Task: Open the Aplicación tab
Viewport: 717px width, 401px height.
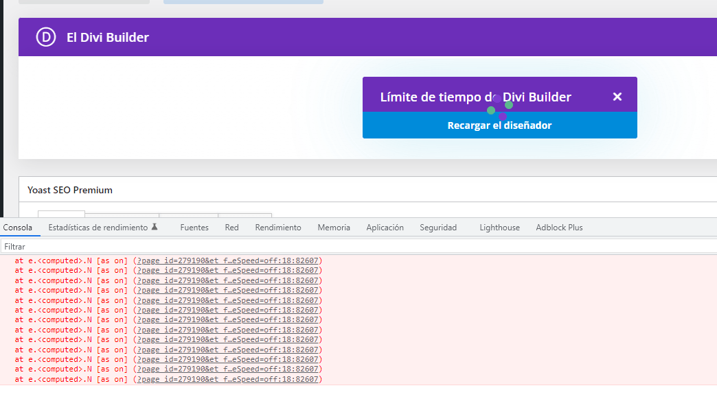Action: 385,227
